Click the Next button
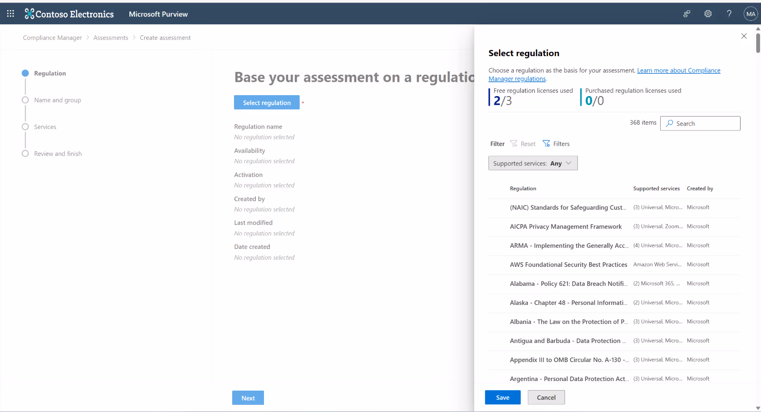The image size is (761, 412). click(x=248, y=398)
